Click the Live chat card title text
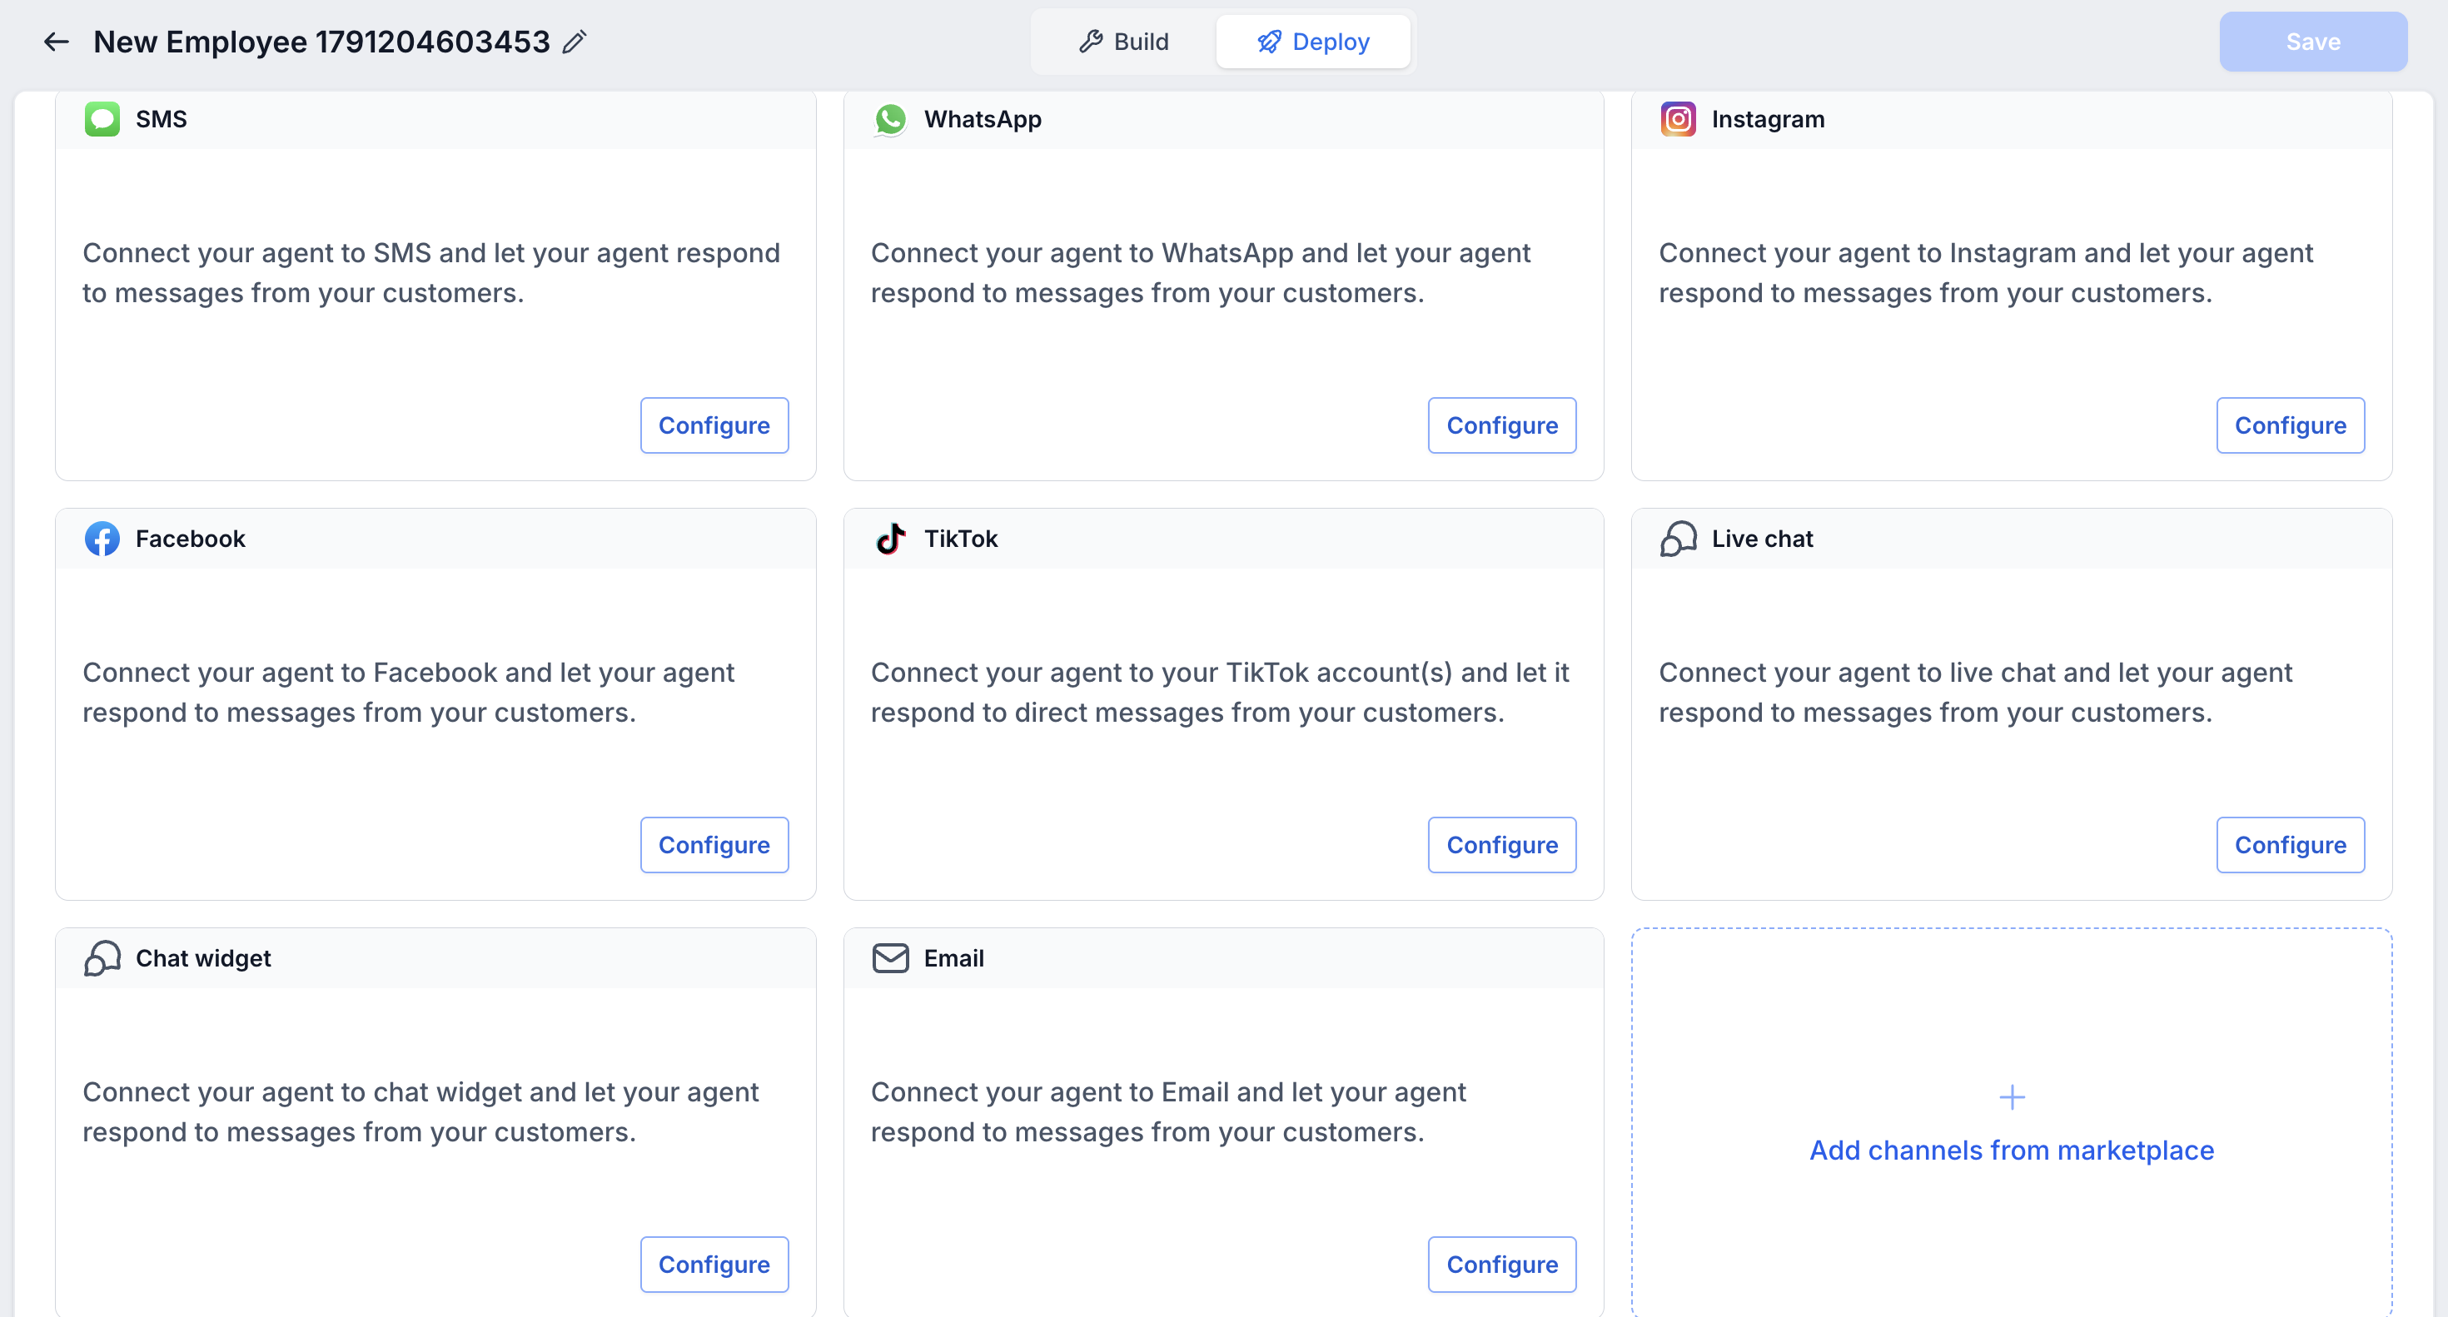The width and height of the screenshot is (2448, 1317). 1762,539
